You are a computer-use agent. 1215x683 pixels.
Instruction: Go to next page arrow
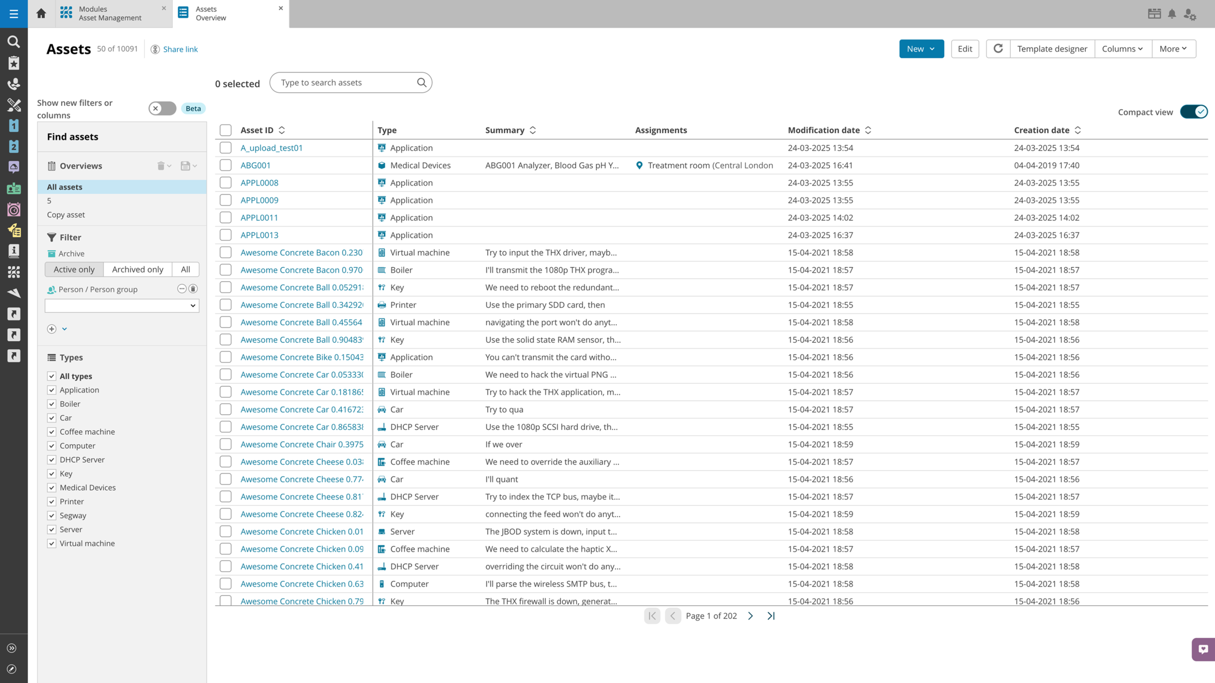click(750, 615)
